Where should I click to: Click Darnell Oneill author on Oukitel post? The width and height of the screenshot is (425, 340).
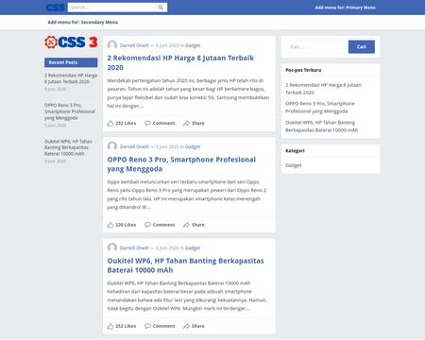coord(134,248)
